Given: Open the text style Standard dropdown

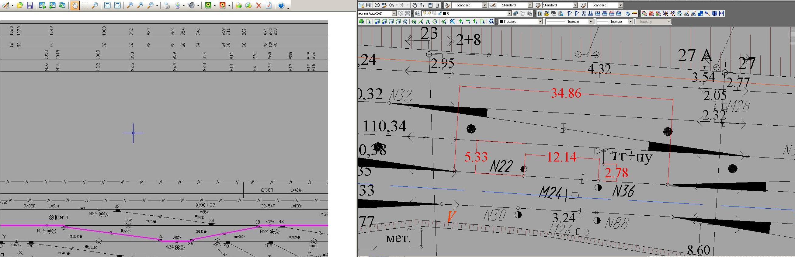Looking at the screenshot, I should tap(484, 5).
